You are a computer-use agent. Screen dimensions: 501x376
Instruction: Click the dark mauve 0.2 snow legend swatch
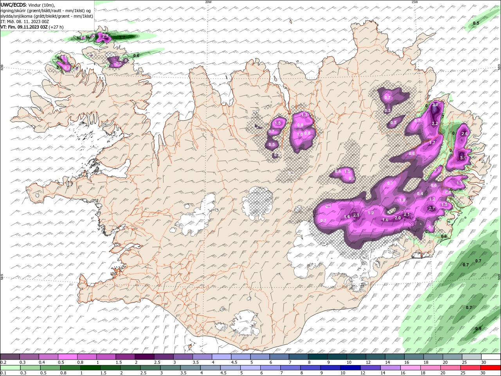(10, 357)
